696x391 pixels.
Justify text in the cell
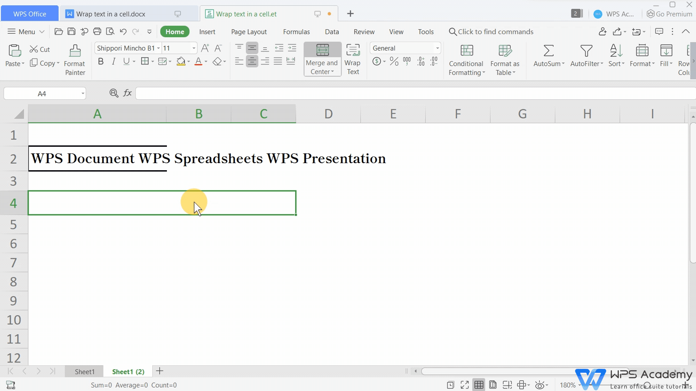(x=278, y=61)
